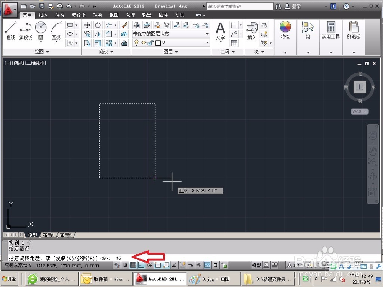Click the Trim tool icon

[x=109, y=25]
